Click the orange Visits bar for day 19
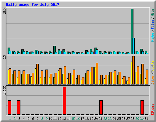Image resolution: width=156 pixels, height=122 pixels. (x=92, y=76)
